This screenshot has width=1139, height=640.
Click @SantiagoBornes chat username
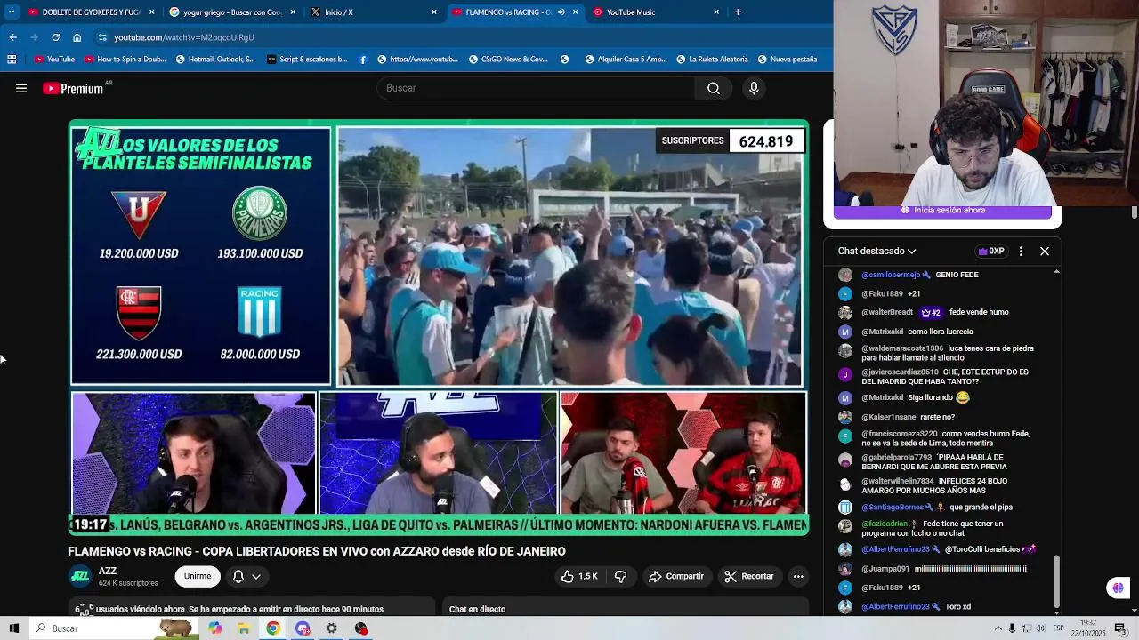coord(893,508)
